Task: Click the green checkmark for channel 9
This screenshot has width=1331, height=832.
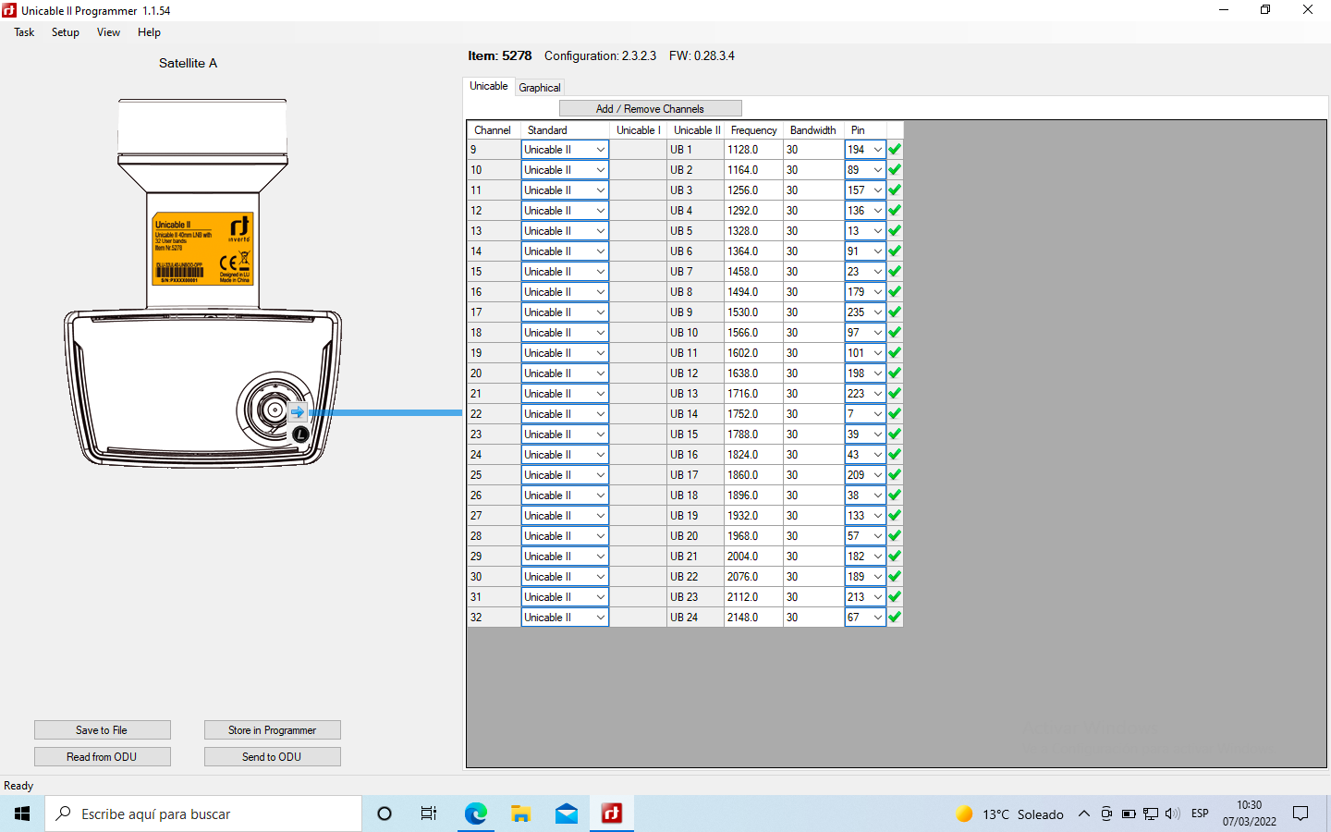Action: pyautogui.click(x=894, y=150)
